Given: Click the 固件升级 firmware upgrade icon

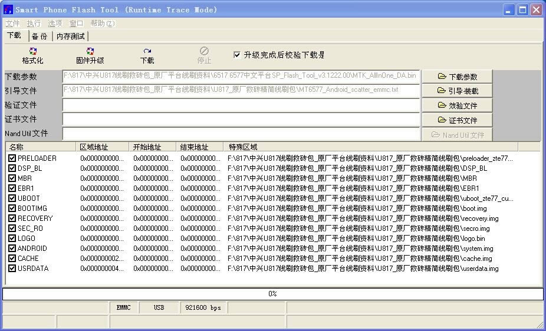Looking at the screenshot, I should 90,52.
